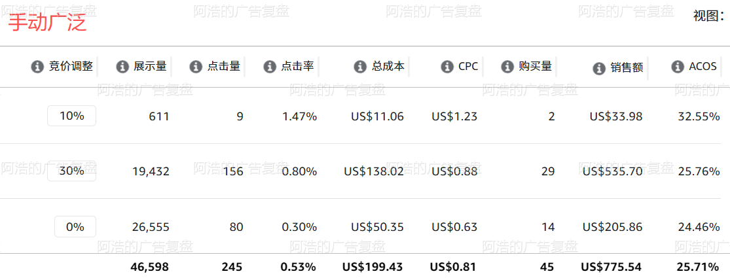Image resolution: width=730 pixels, height=278 pixels.
Task: Click info icon beside ACOS header
Action: pyautogui.click(x=678, y=67)
